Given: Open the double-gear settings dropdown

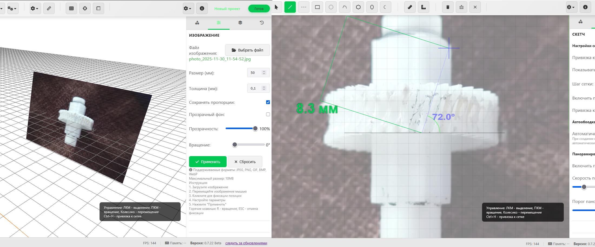Looking at the screenshot, I should point(12,8).
